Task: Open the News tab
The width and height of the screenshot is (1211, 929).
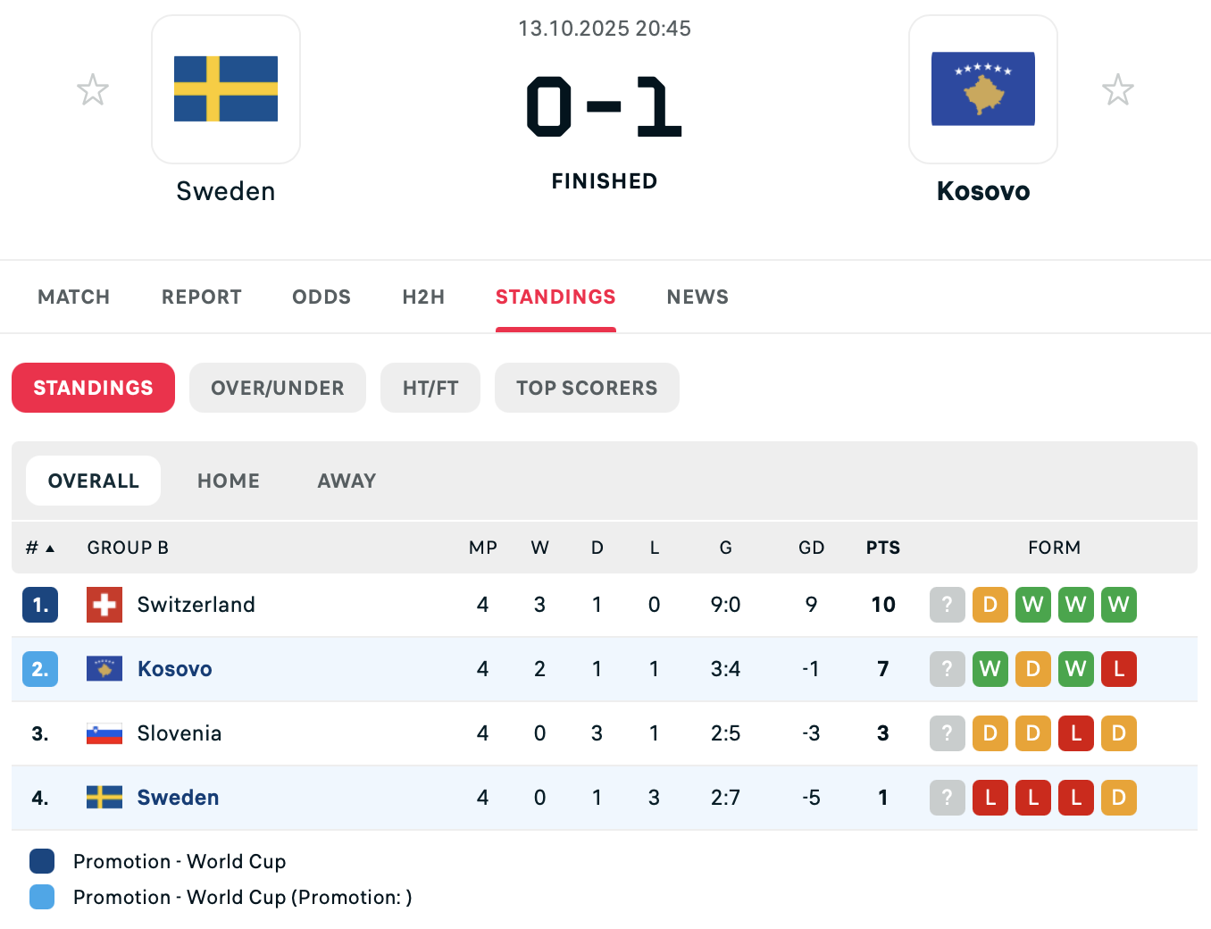Action: [697, 297]
